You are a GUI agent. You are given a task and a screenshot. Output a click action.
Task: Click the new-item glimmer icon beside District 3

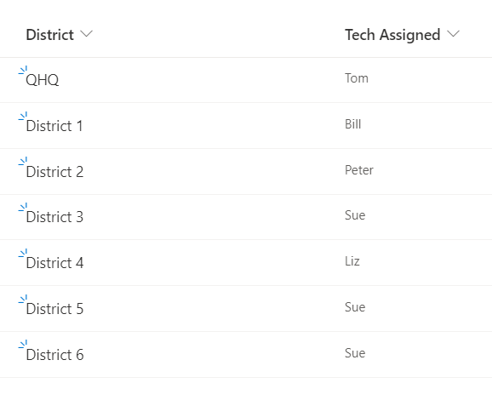click(x=23, y=207)
